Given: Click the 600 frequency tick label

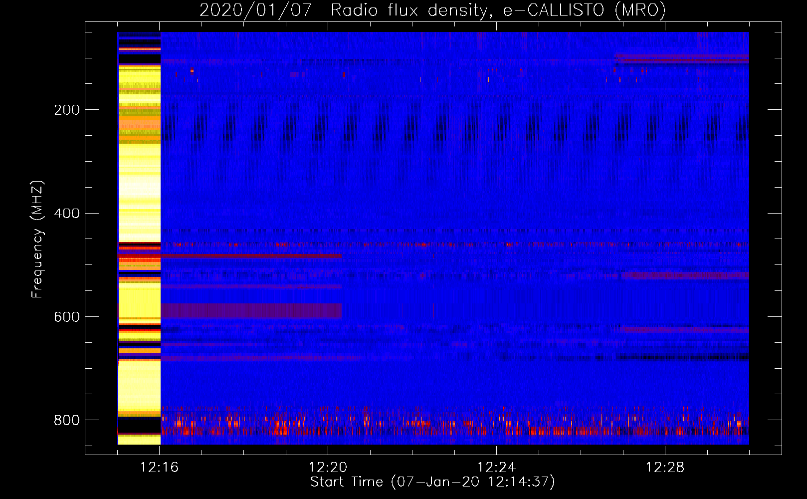Looking at the screenshot, I should [67, 317].
